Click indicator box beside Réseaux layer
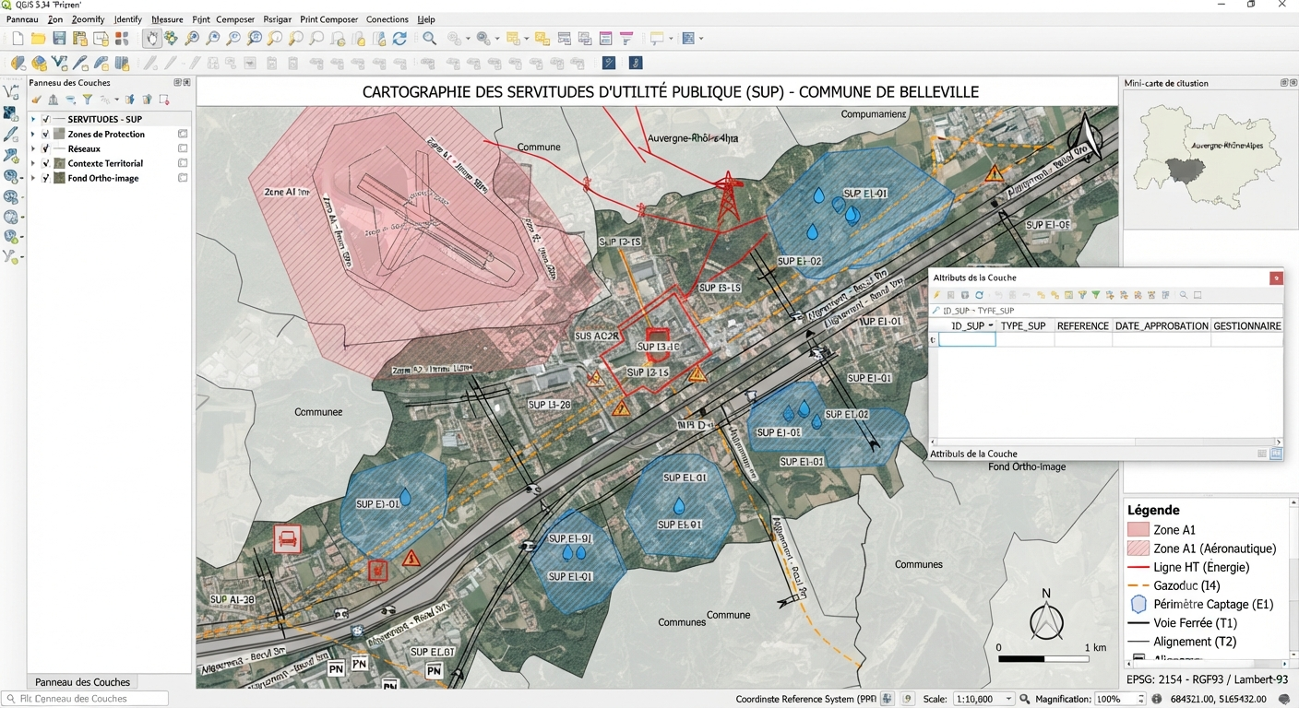Image resolution: width=1299 pixels, height=708 pixels. click(183, 148)
